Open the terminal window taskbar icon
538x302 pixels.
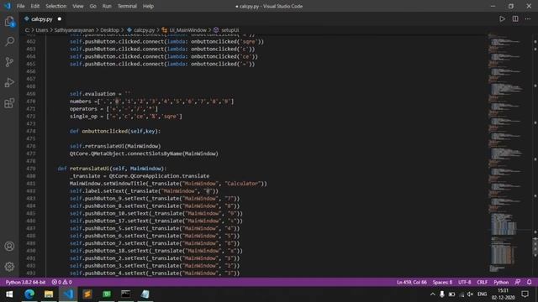tap(125, 294)
